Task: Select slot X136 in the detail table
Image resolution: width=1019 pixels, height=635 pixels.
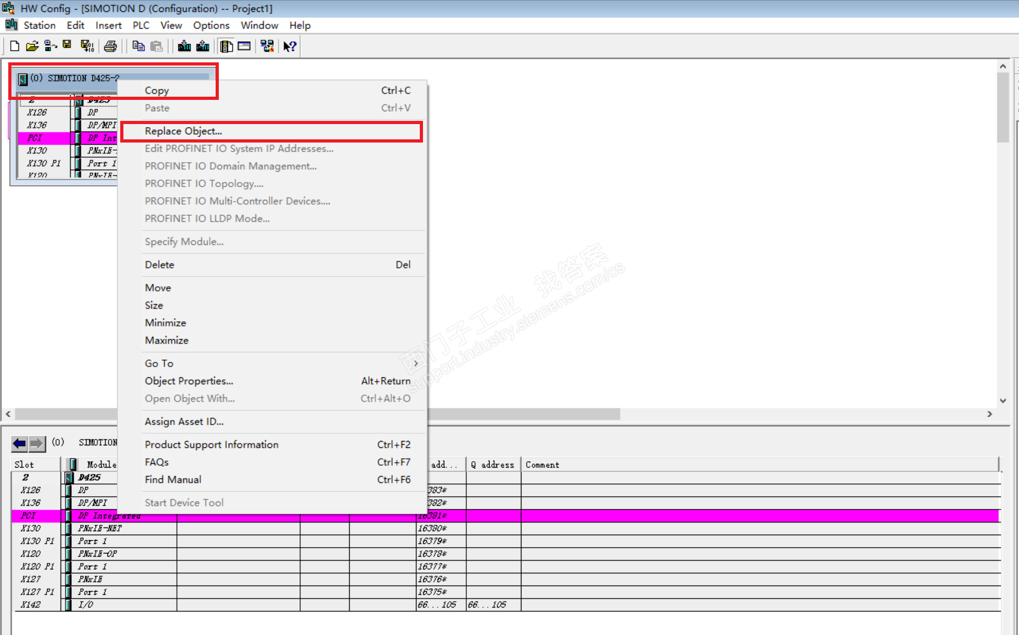Action: (31, 503)
